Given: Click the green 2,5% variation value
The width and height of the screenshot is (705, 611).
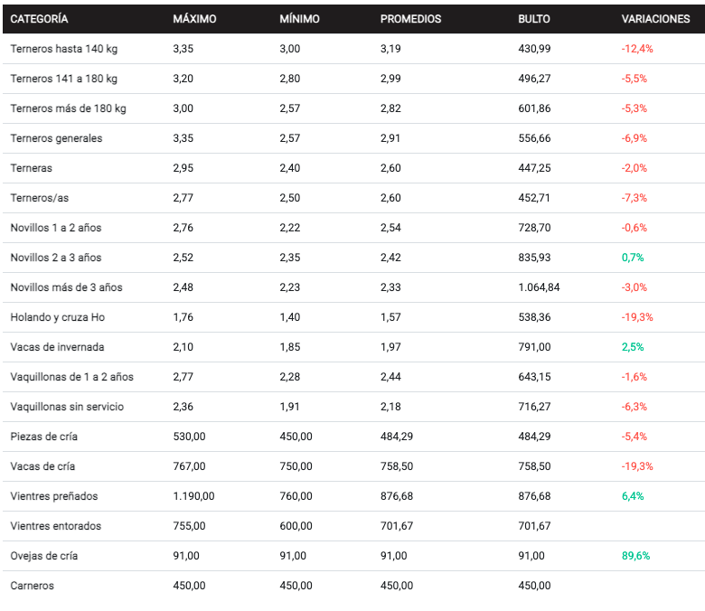Looking at the screenshot, I should [x=633, y=347].
